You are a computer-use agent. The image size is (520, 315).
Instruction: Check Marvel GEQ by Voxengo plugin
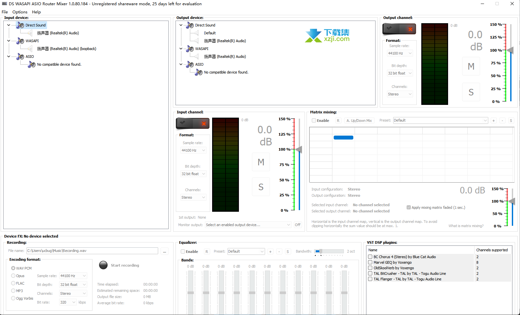[x=370, y=262]
